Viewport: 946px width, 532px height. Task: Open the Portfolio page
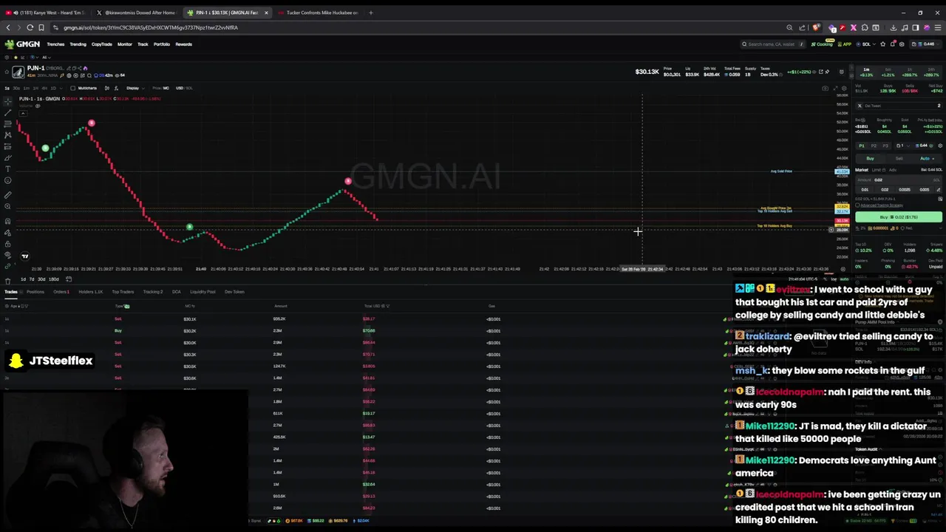[x=162, y=44]
